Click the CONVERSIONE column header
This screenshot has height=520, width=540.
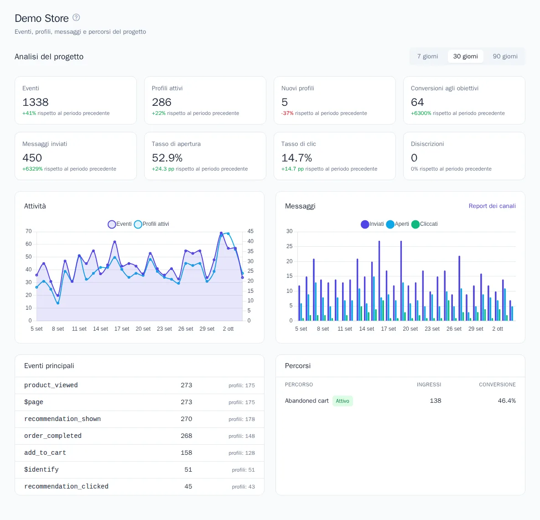click(497, 385)
